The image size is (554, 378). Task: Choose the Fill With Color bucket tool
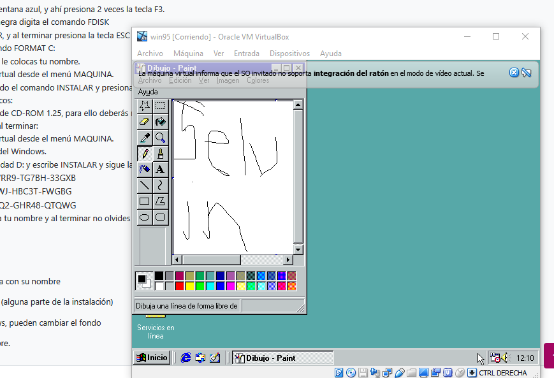tap(161, 122)
